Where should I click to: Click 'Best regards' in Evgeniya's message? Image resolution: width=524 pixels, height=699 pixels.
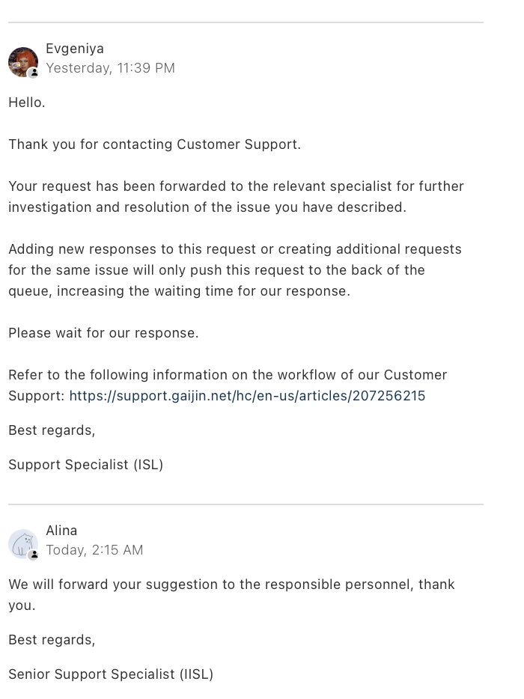pos(52,430)
